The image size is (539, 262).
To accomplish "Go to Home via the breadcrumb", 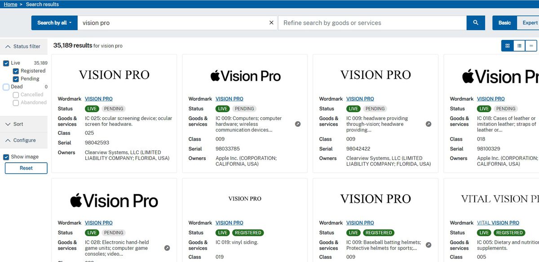I will [10, 4].
